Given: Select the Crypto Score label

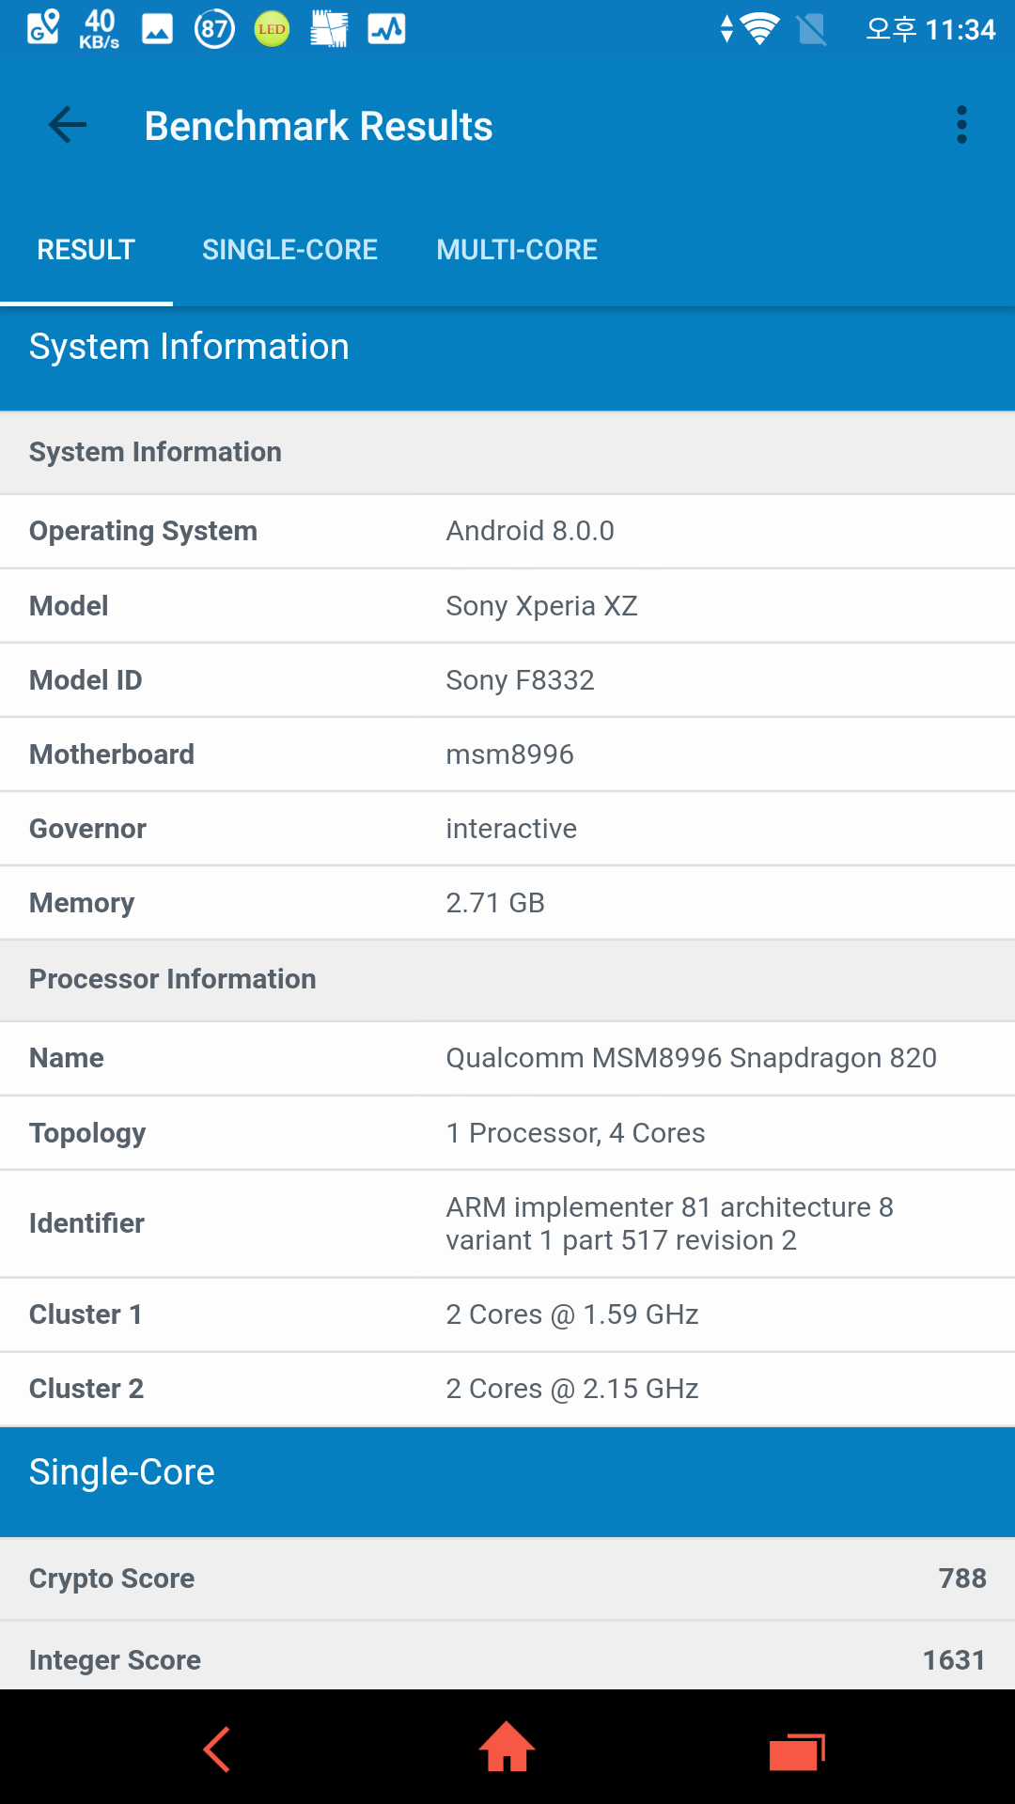Looking at the screenshot, I should (x=112, y=1578).
